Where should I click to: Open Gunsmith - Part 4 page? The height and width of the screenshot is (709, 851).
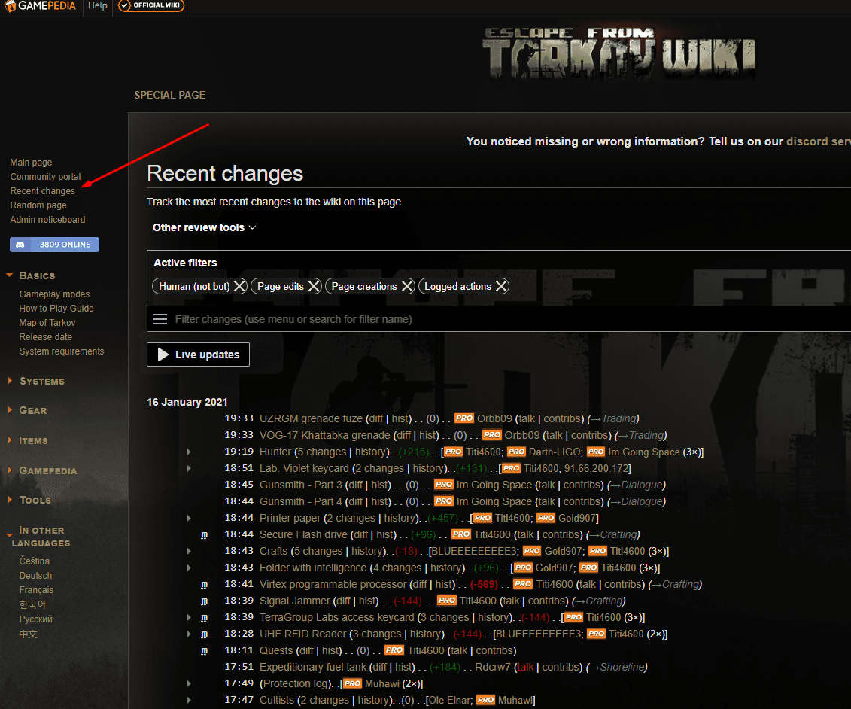click(301, 501)
